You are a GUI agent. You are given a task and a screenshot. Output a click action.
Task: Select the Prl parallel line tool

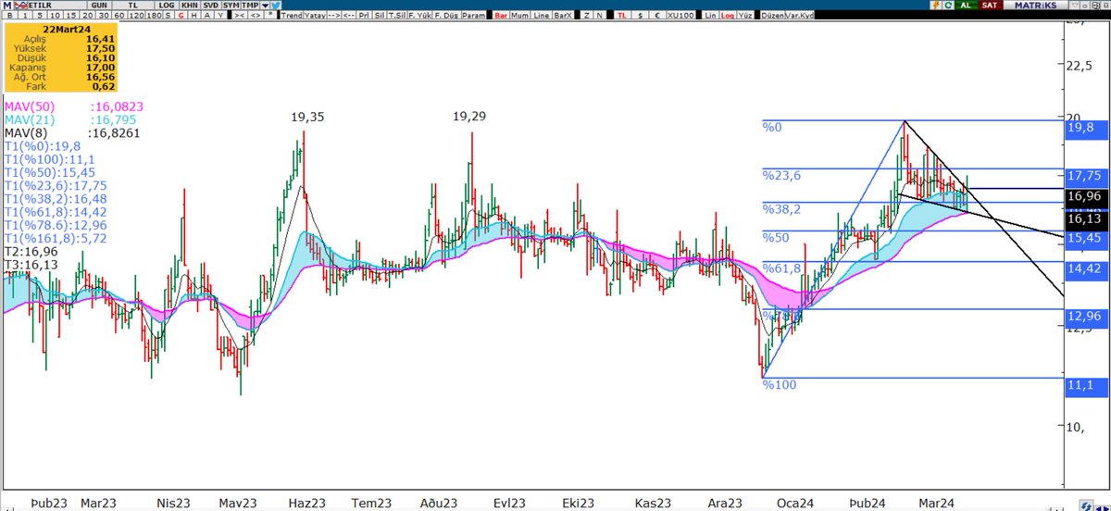(x=365, y=16)
